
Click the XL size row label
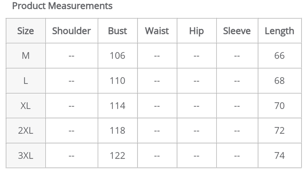26,106
